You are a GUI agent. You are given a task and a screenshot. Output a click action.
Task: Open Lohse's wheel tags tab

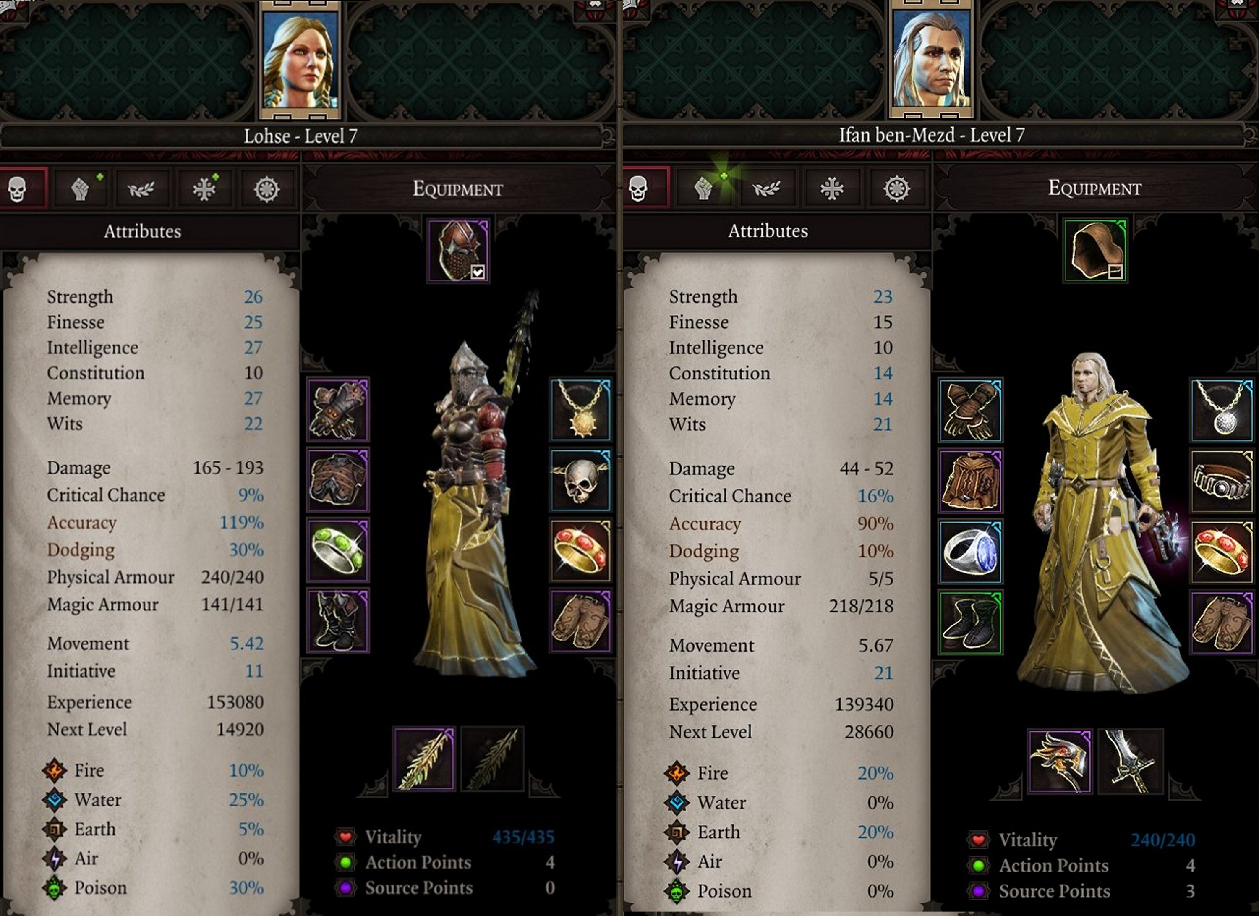[267, 189]
